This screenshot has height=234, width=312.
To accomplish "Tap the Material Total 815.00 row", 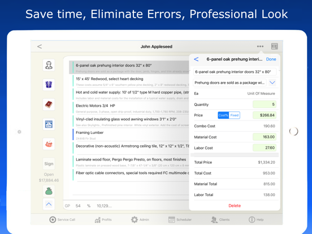I will [235, 184].
